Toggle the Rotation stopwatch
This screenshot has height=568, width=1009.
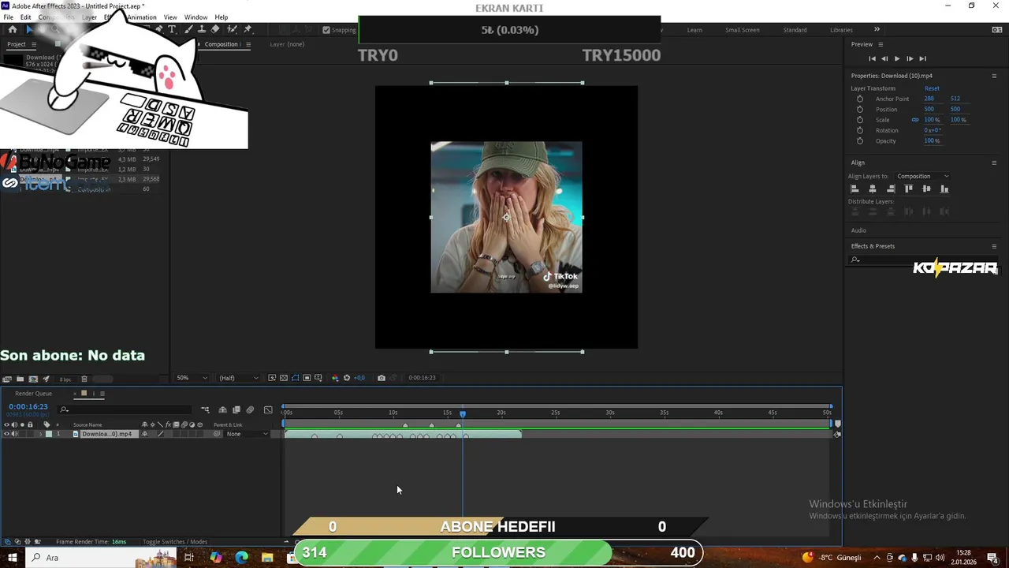(x=859, y=130)
